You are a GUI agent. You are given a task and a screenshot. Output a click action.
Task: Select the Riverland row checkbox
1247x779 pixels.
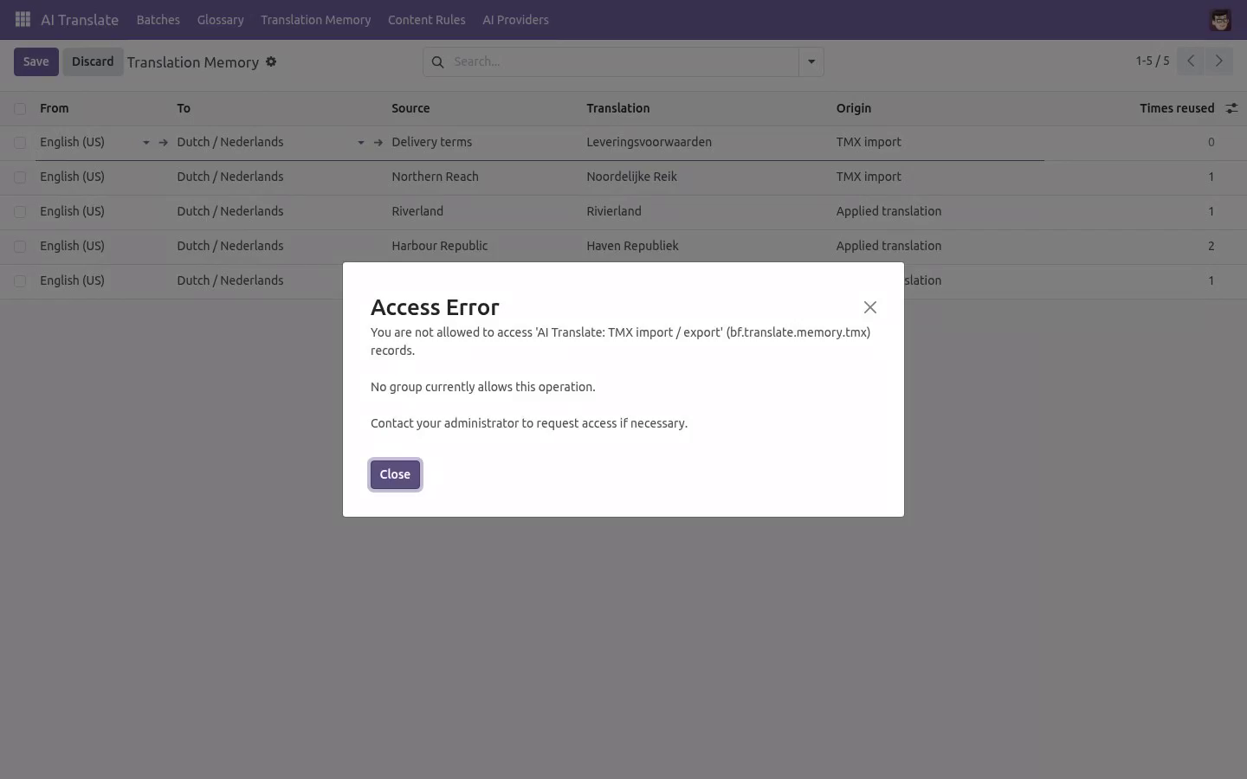pos(20,211)
